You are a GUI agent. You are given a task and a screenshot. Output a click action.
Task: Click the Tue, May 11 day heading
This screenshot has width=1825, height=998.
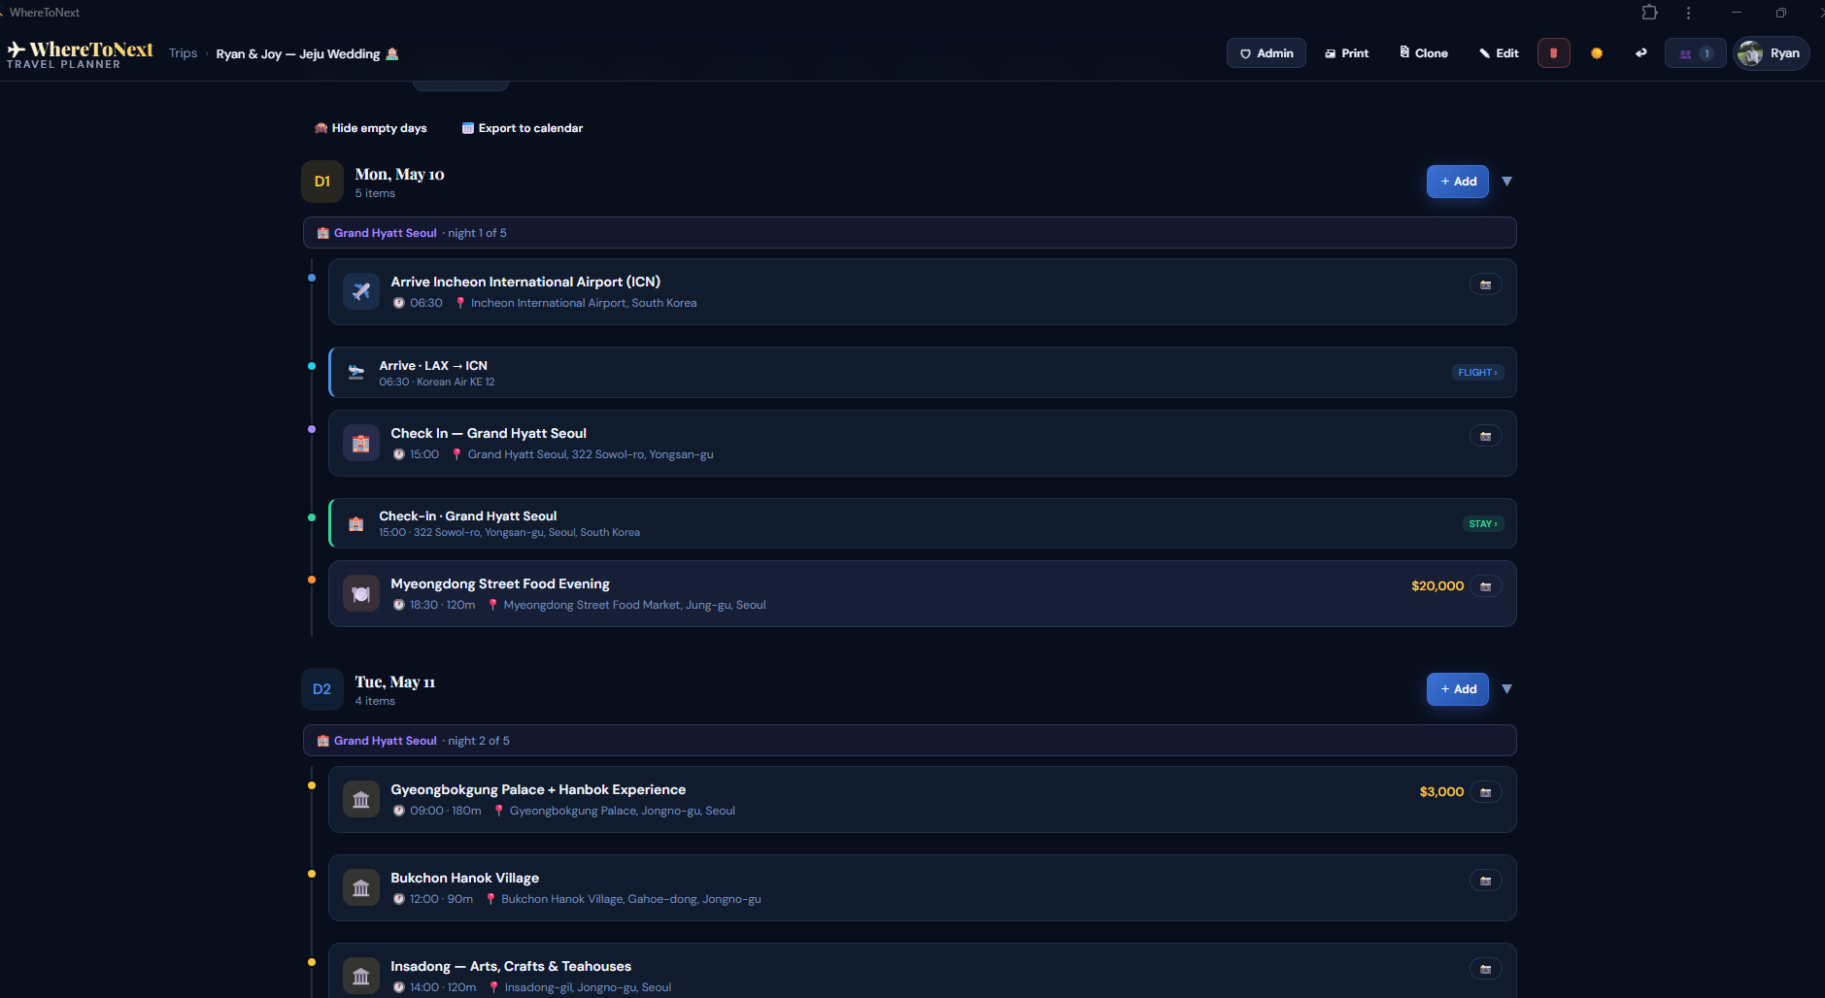(x=394, y=682)
